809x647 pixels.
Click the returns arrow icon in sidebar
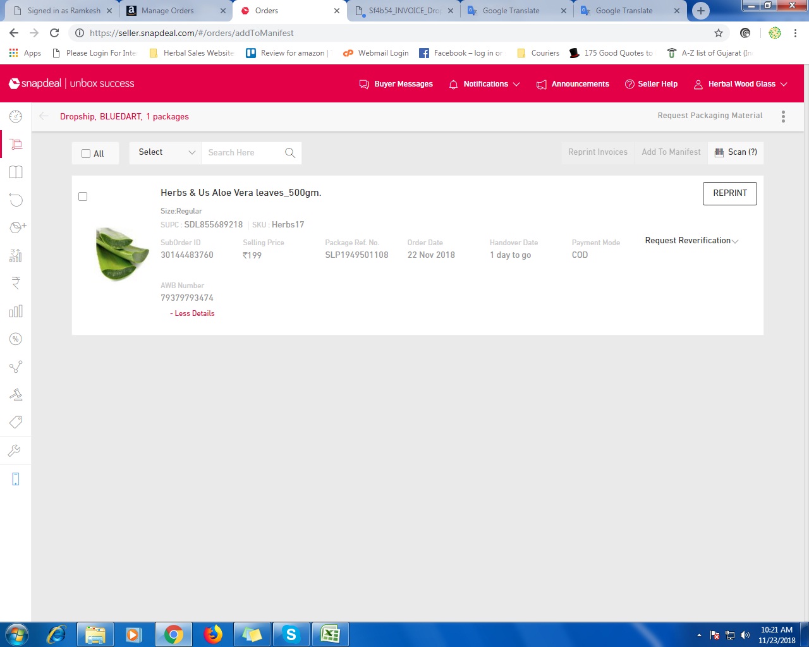tap(16, 200)
